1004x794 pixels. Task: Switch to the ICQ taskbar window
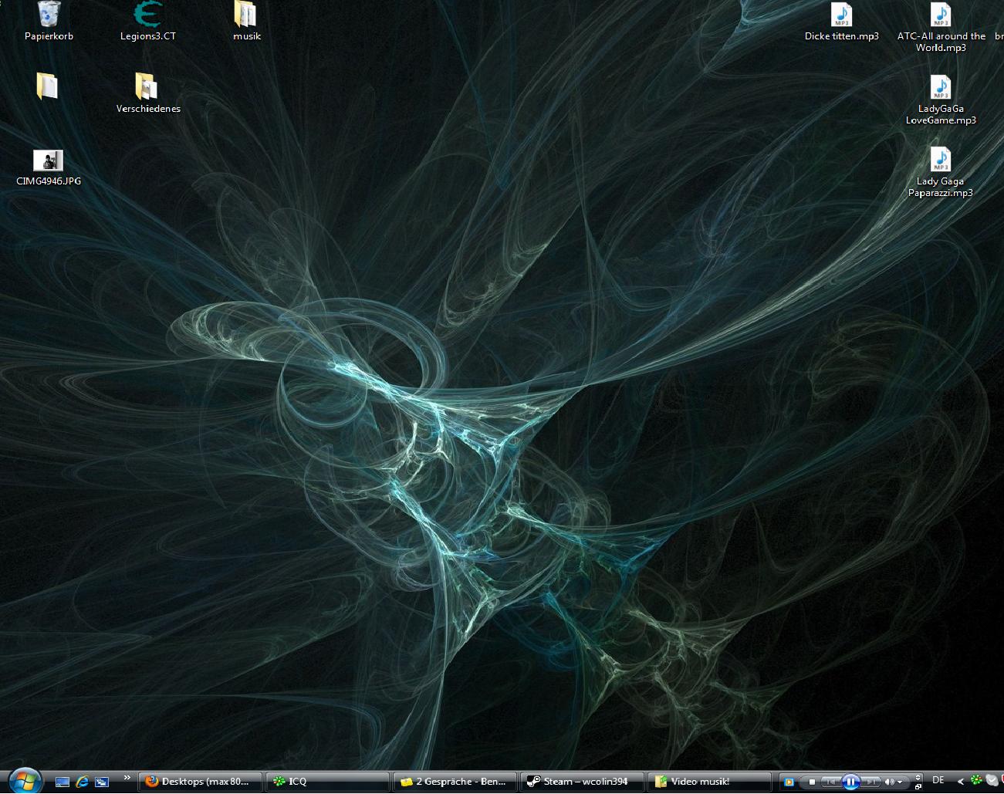point(326,782)
